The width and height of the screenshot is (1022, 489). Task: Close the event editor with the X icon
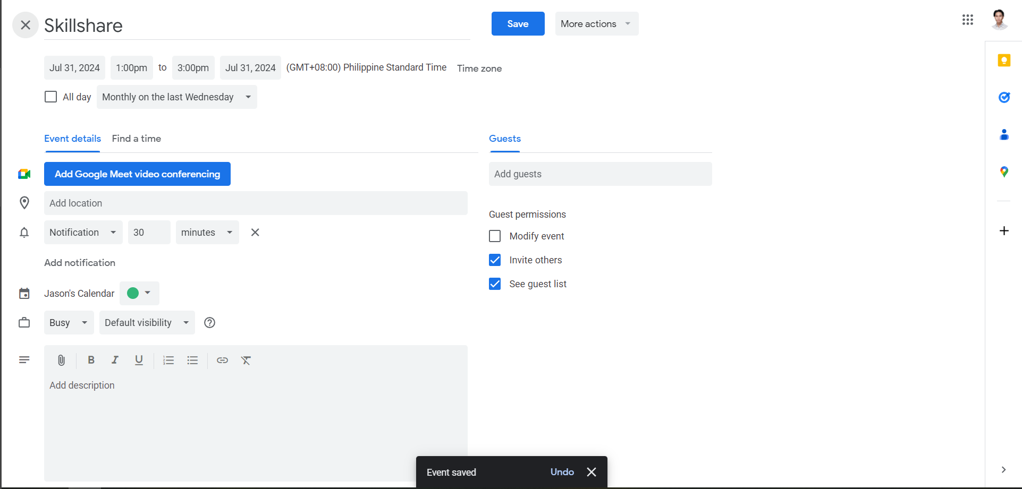click(x=25, y=25)
